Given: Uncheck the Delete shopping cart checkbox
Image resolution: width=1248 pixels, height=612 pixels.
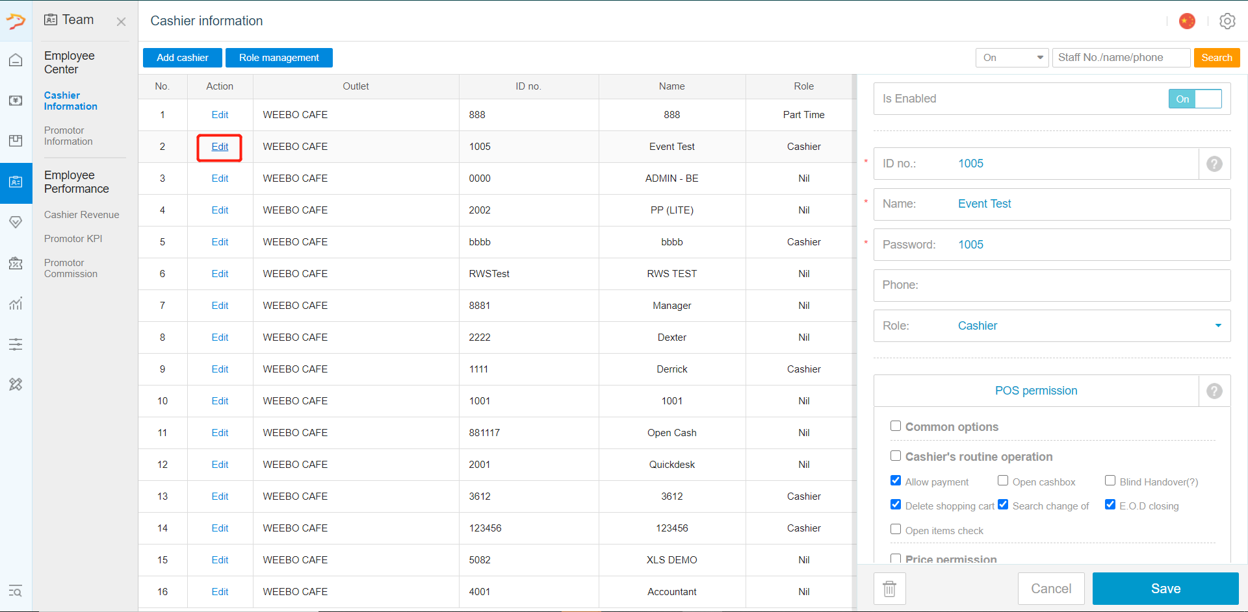Looking at the screenshot, I should tap(896, 504).
